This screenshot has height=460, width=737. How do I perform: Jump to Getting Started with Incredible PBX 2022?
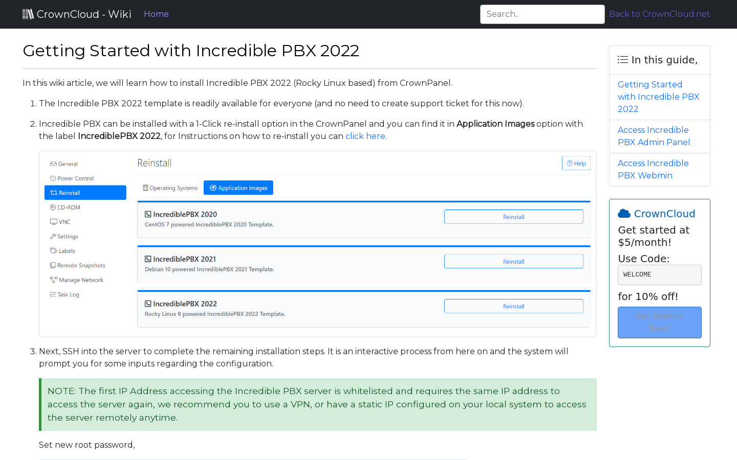pos(659,97)
